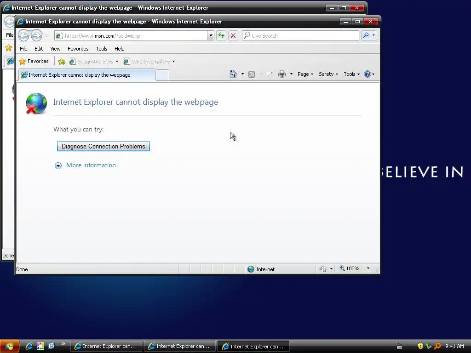Click the More information link
Screen dimensions: 471x353
[x=91, y=165]
